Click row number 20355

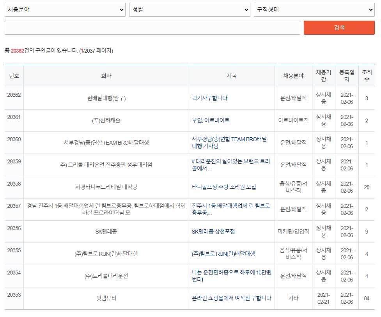click(14, 250)
